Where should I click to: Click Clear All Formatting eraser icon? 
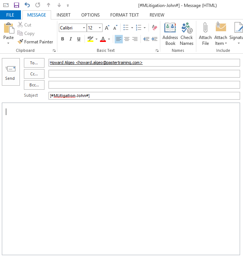(x=154, y=28)
